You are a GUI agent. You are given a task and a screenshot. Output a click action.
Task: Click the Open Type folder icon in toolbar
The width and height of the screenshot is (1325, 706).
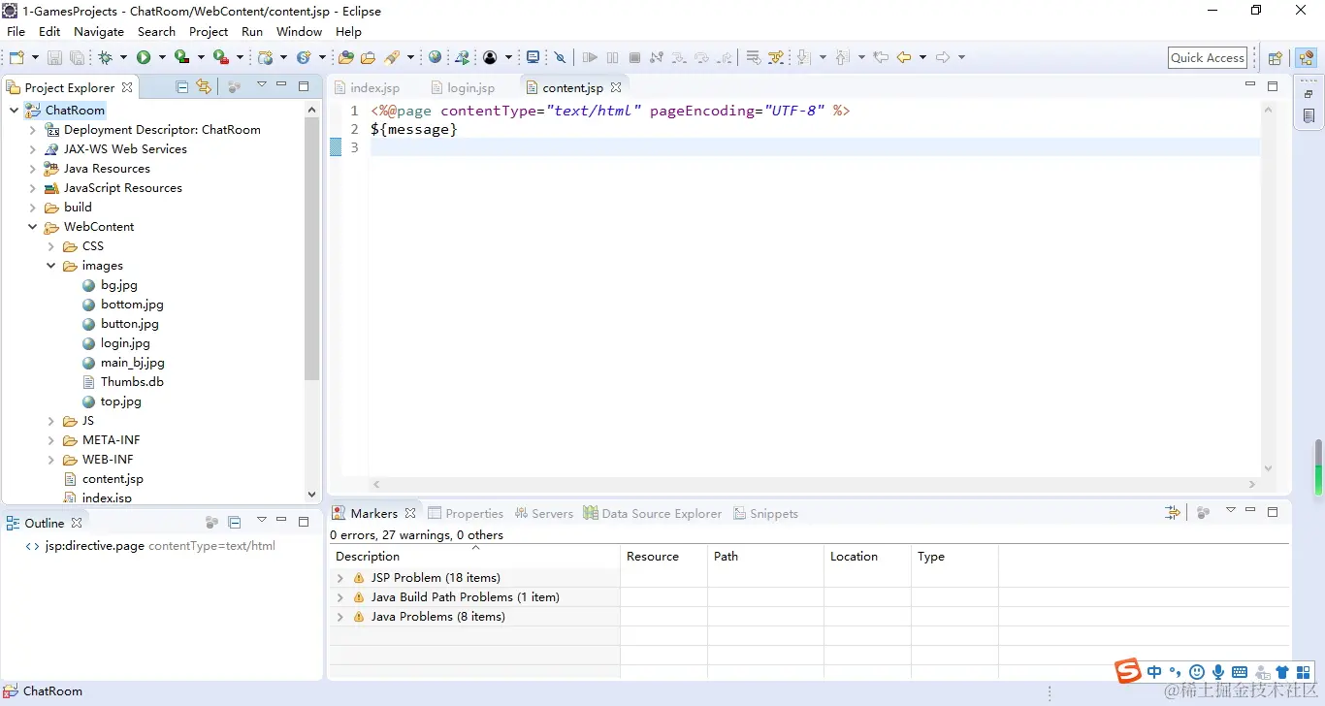(x=345, y=57)
